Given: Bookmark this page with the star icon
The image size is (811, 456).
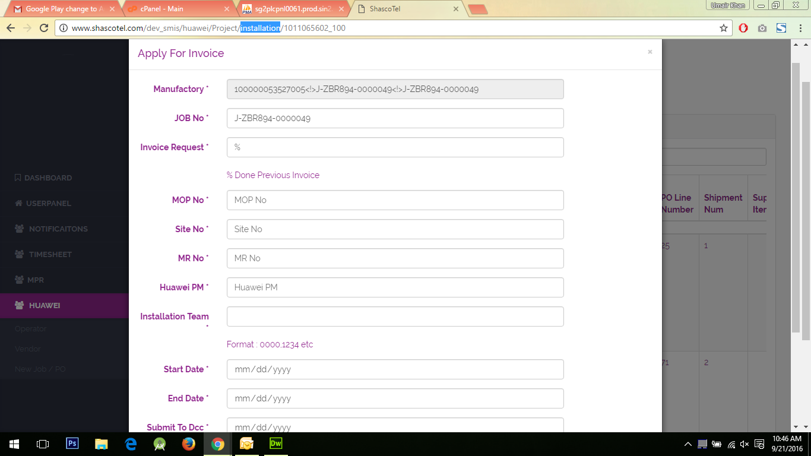Looking at the screenshot, I should 723,28.
